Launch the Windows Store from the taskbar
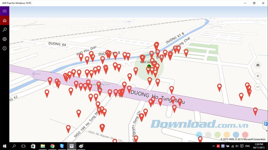This screenshot has width=268, height=150. tap(33, 146)
